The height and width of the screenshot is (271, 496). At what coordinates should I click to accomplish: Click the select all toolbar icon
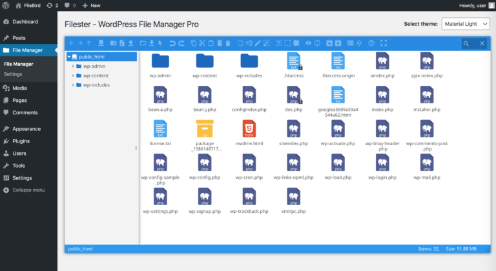click(x=279, y=43)
